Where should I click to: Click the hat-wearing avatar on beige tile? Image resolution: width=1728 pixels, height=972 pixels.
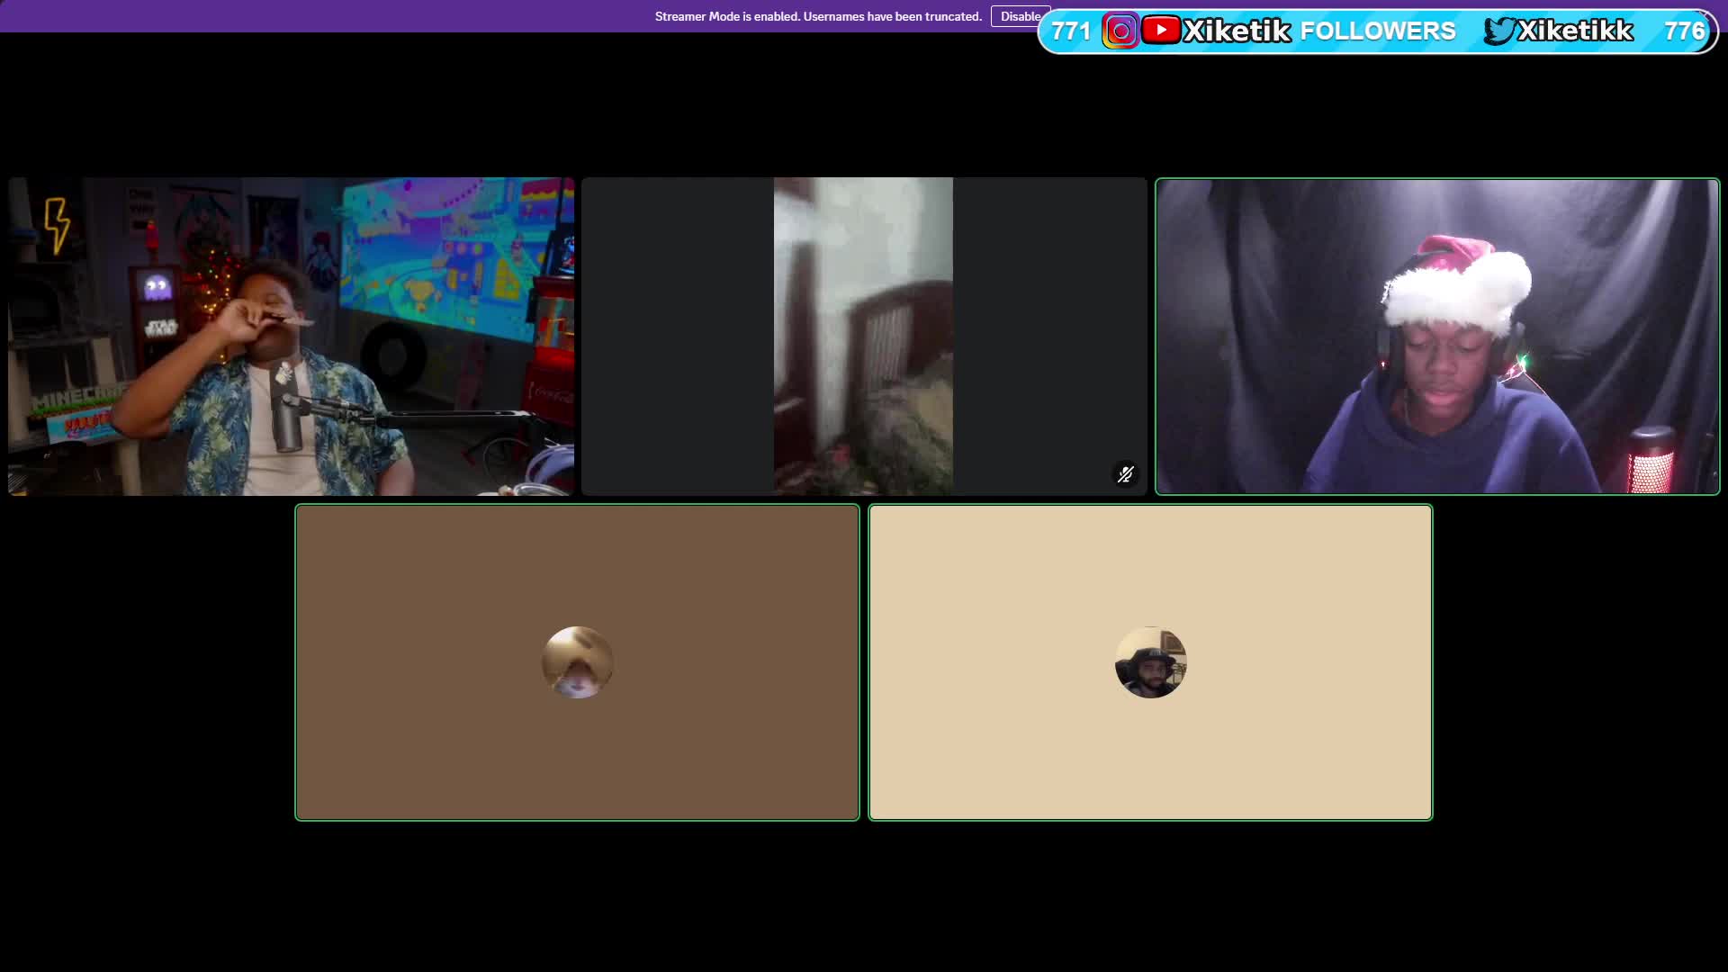1150,662
